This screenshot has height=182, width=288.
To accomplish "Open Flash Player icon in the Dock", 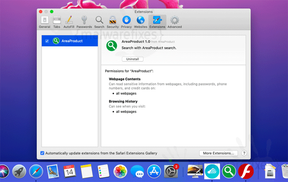I will point(246,172).
